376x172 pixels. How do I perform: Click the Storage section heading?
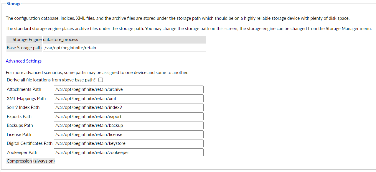[14, 4]
